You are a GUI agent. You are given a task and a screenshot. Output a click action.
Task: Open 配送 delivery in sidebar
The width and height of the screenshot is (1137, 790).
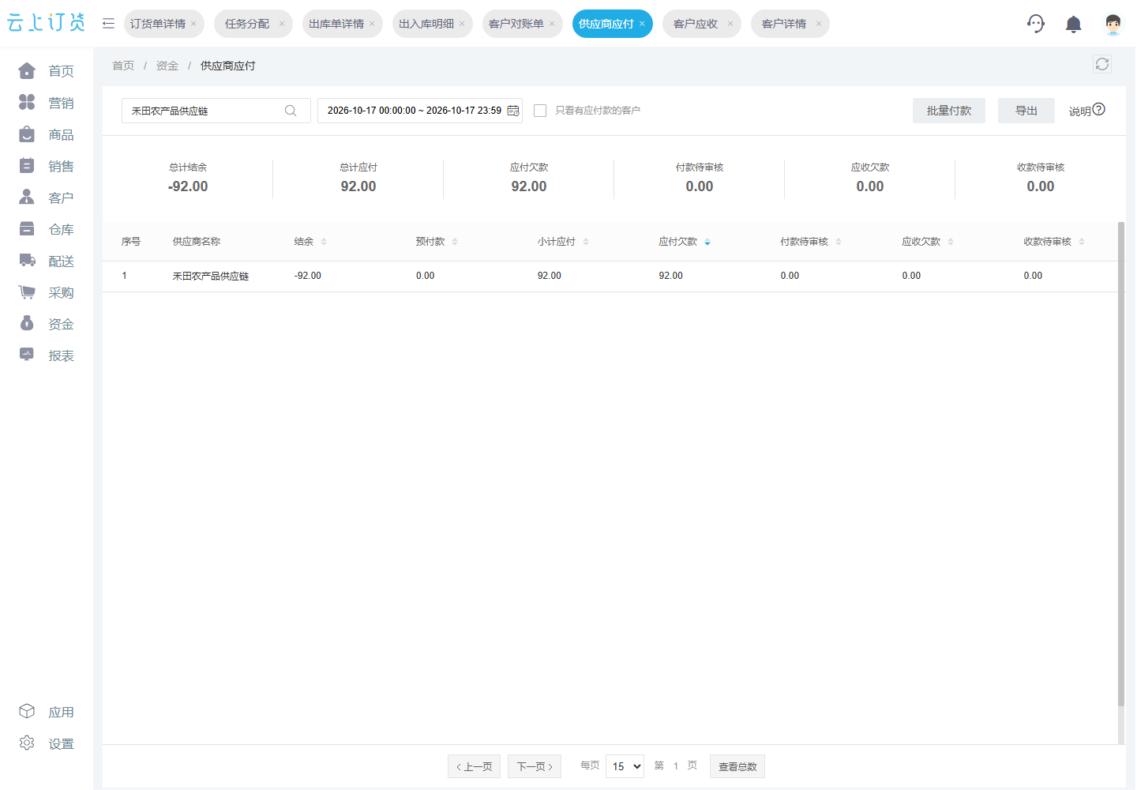point(47,261)
